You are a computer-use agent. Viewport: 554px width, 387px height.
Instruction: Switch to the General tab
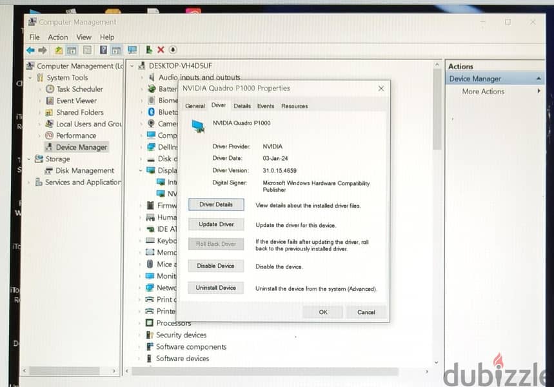pyautogui.click(x=195, y=106)
